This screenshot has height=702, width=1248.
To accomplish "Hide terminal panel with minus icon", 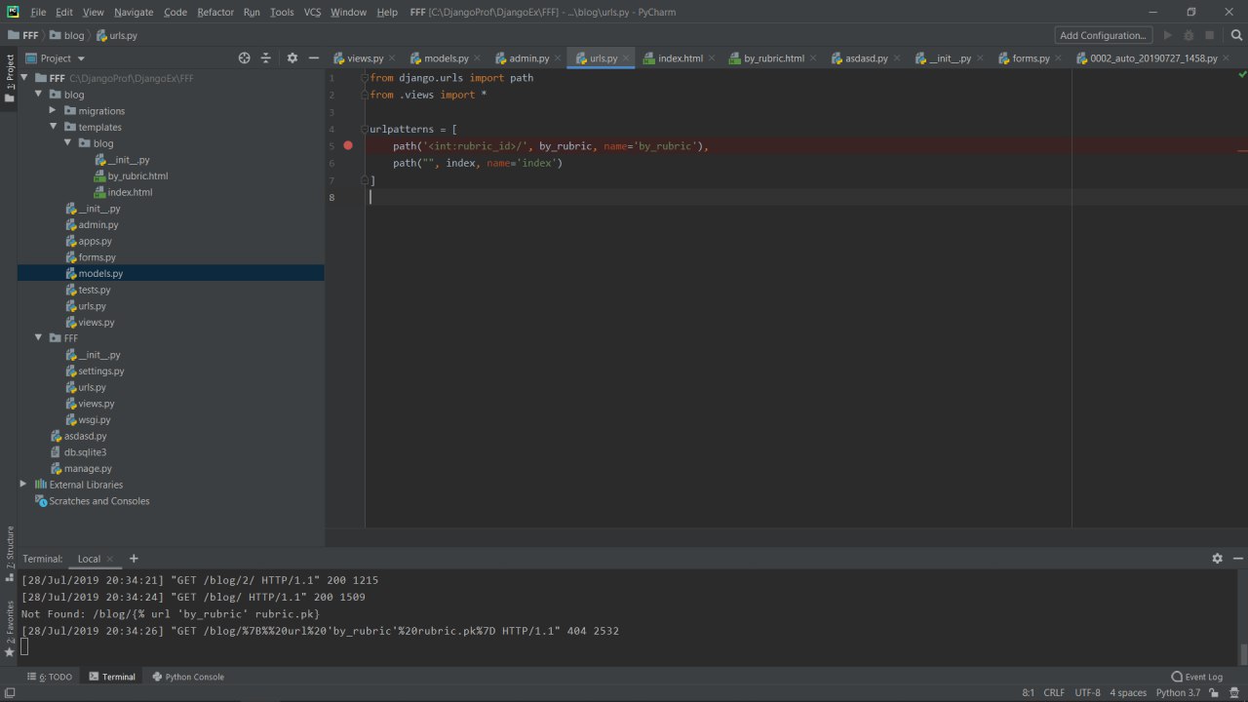I will point(1238,559).
